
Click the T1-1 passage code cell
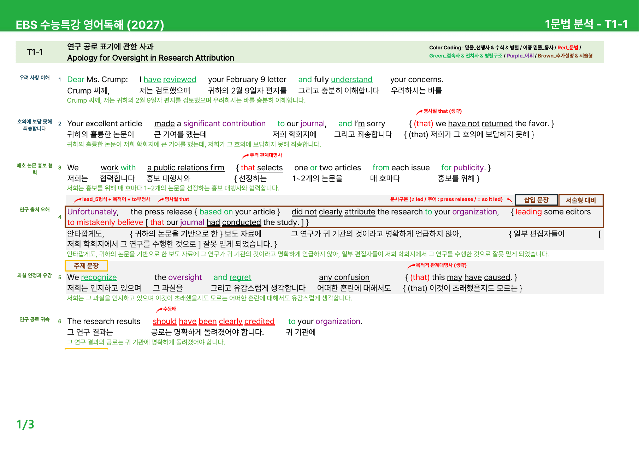pyautogui.click(x=35, y=52)
